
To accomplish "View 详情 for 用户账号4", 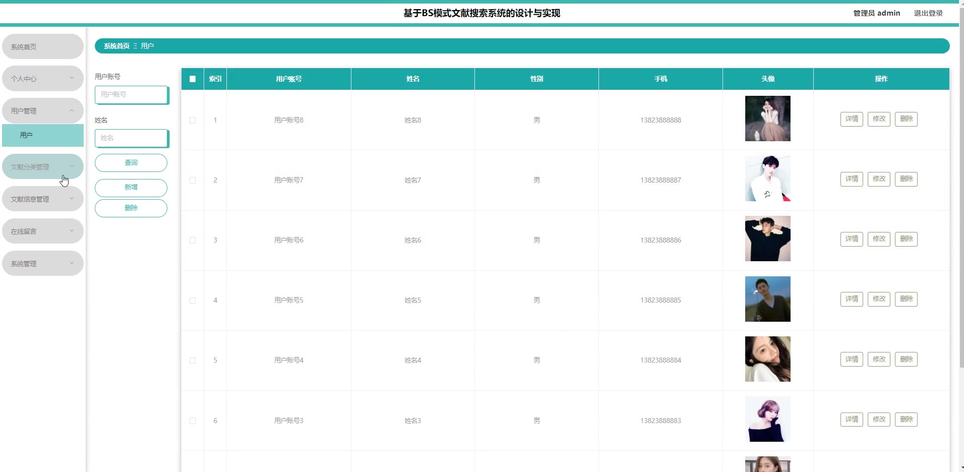I will point(852,359).
